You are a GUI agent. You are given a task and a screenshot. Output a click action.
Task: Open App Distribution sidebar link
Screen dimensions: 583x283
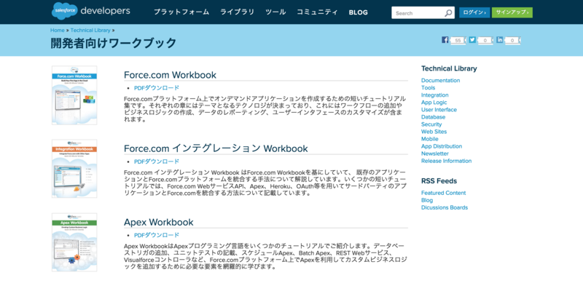click(442, 146)
